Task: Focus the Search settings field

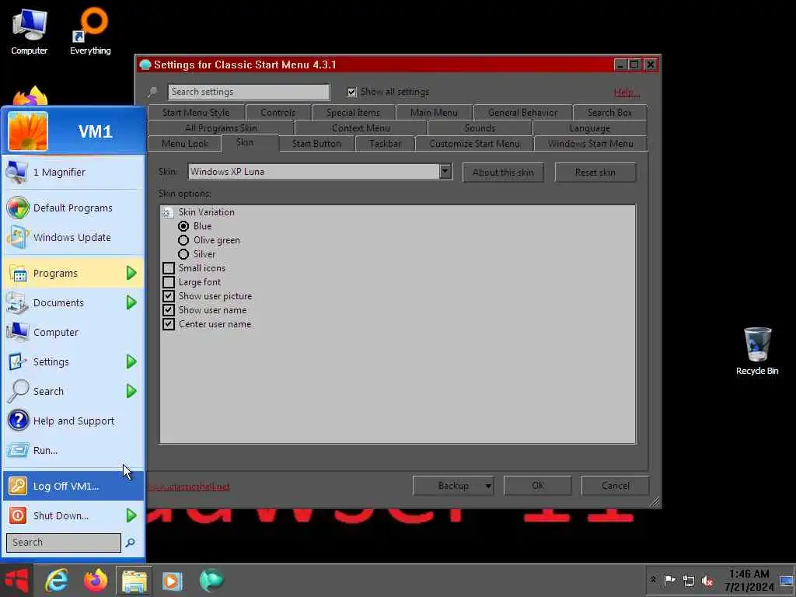Action: (x=249, y=92)
